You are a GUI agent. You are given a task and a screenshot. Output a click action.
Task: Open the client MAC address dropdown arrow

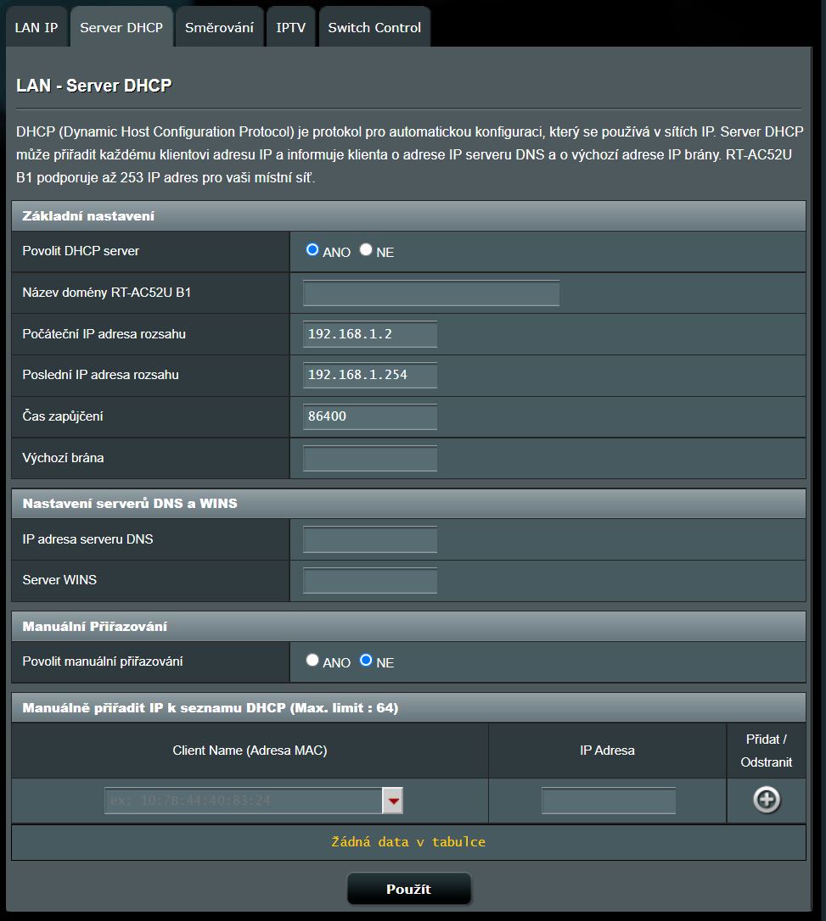(x=392, y=801)
